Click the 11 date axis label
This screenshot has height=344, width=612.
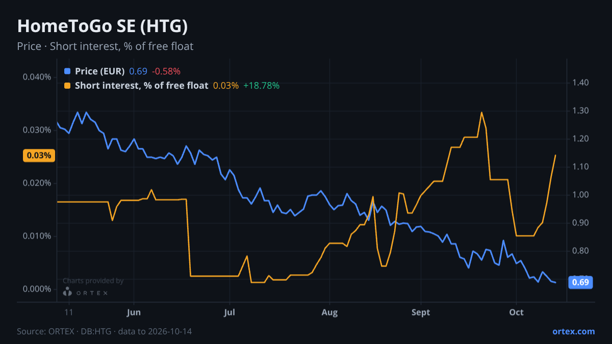point(69,312)
